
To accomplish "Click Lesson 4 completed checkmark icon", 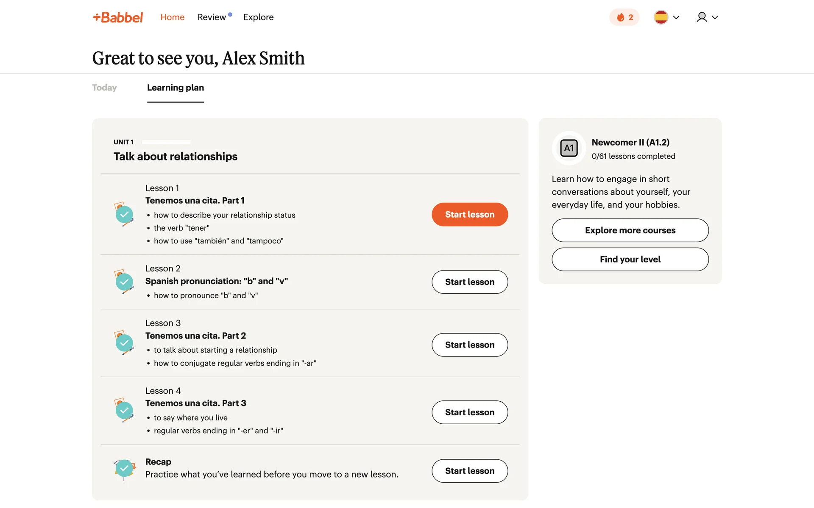I will (x=124, y=410).
